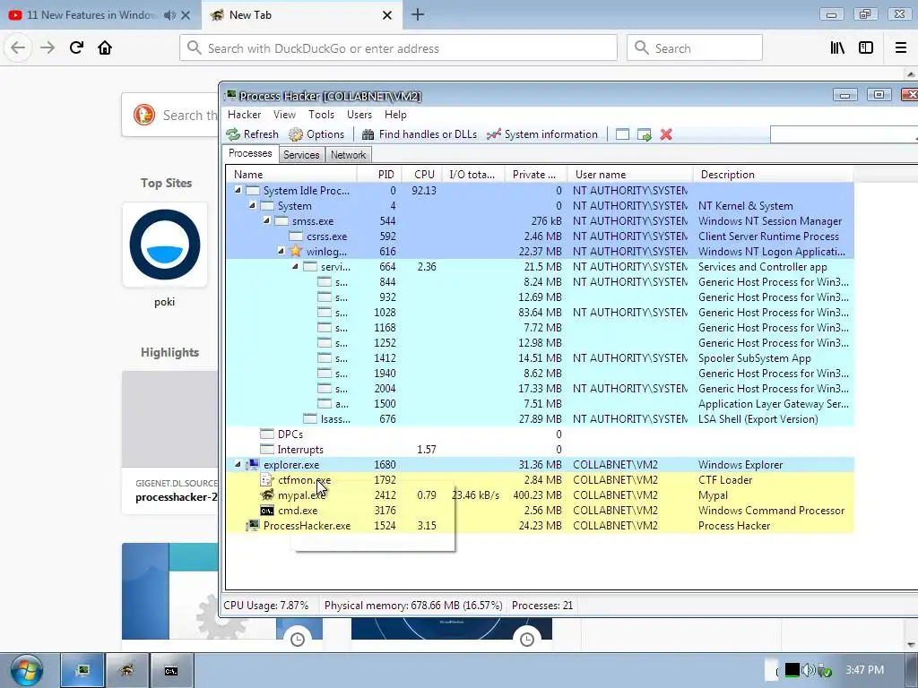Select the csrss.exe process row
The image size is (918, 688).
point(540,236)
